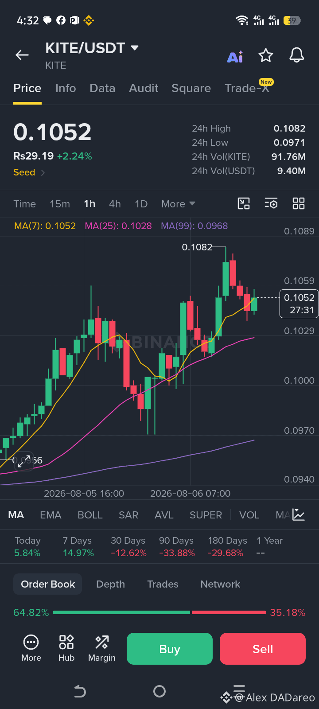319x709 pixels.
Task: Tap the 7 Days 14.97% performance
Action: (78, 546)
